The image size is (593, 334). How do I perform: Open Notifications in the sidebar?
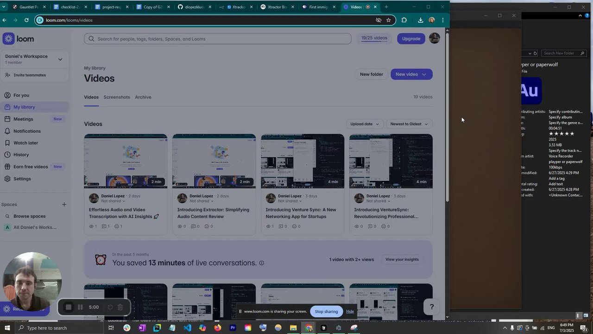tap(35, 131)
